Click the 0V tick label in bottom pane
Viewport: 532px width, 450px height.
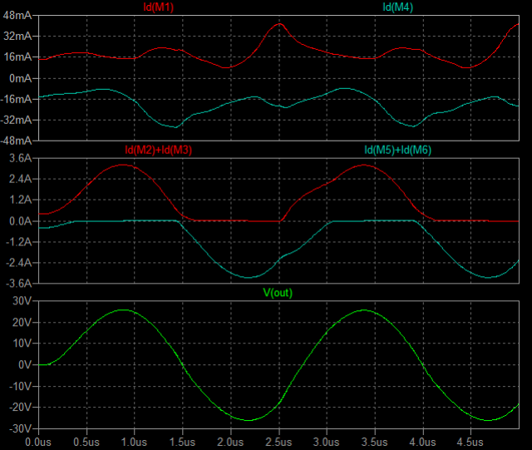[24, 364]
